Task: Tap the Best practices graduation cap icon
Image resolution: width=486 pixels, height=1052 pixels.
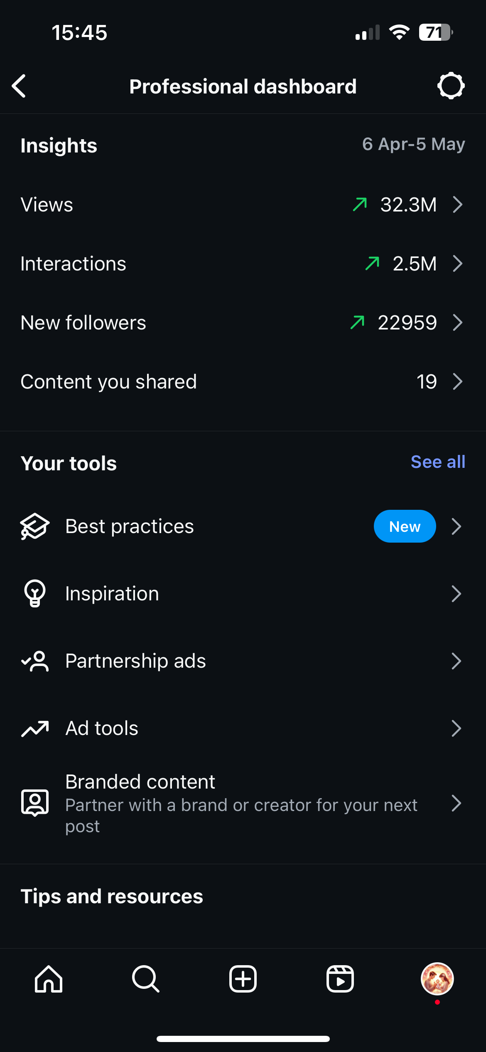Action: (35, 526)
